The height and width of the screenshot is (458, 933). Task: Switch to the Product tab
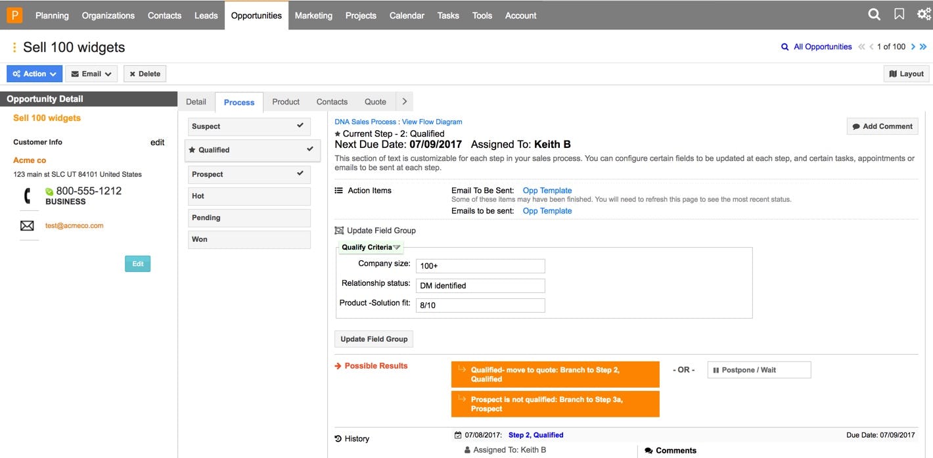[x=286, y=102]
